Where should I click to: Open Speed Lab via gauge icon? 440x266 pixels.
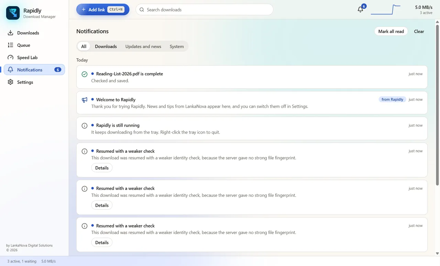coord(10,57)
